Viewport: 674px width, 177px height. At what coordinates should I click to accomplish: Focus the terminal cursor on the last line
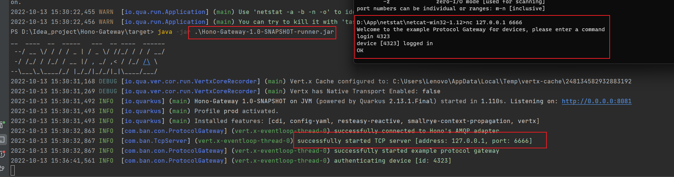click(x=13, y=170)
